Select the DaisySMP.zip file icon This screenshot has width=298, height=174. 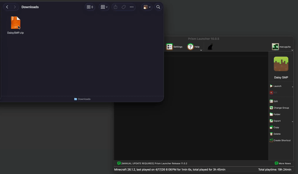16,23
